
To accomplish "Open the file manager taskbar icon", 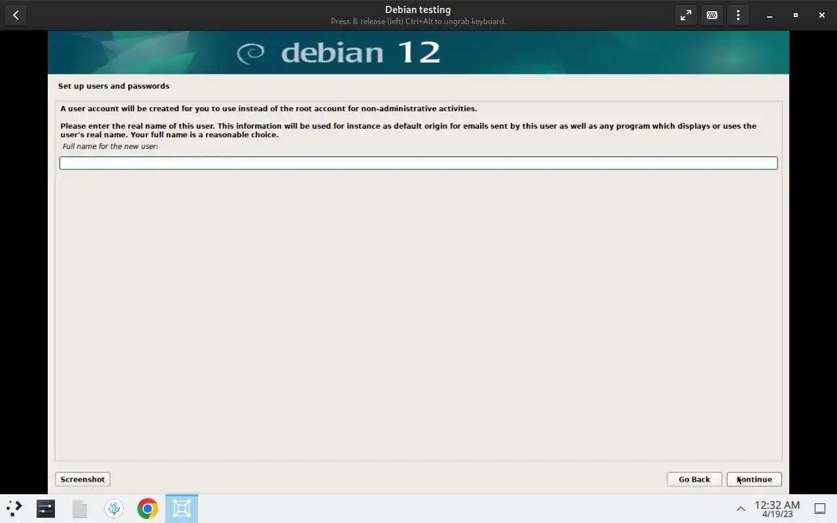I will [80, 508].
